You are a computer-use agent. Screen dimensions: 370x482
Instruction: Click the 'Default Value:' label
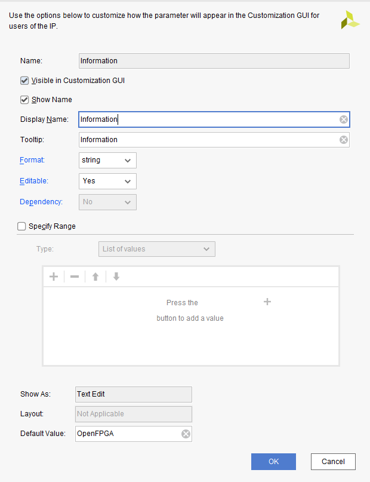[43, 434]
